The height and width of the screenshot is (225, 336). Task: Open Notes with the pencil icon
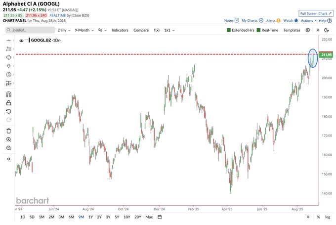[x=237, y=20]
